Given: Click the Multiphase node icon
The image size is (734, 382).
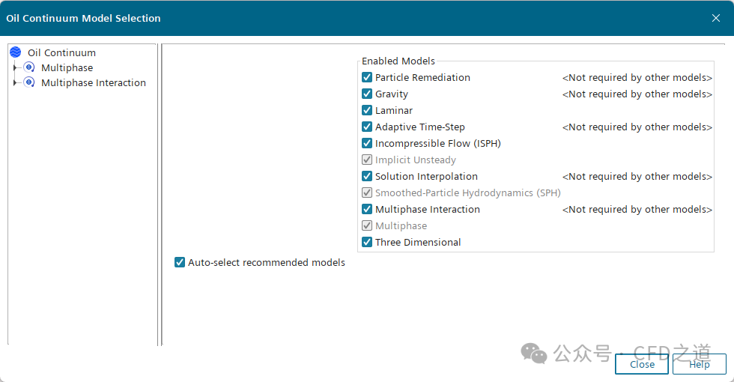Looking at the screenshot, I should click(x=29, y=67).
